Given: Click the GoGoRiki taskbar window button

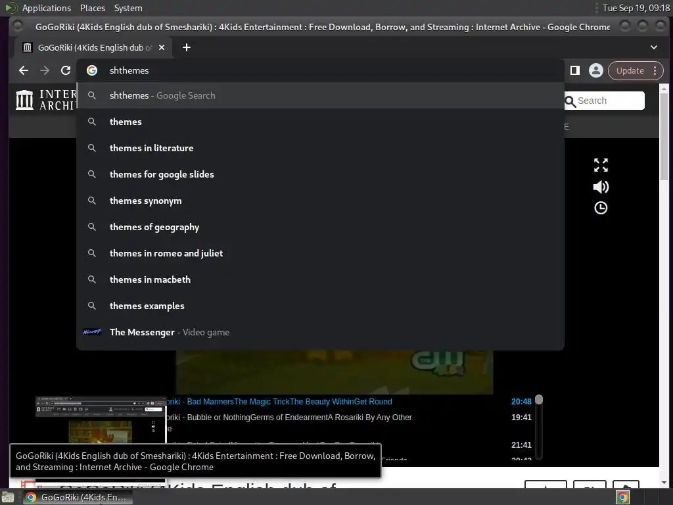Looking at the screenshot, I should pyautogui.click(x=78, y=497).
